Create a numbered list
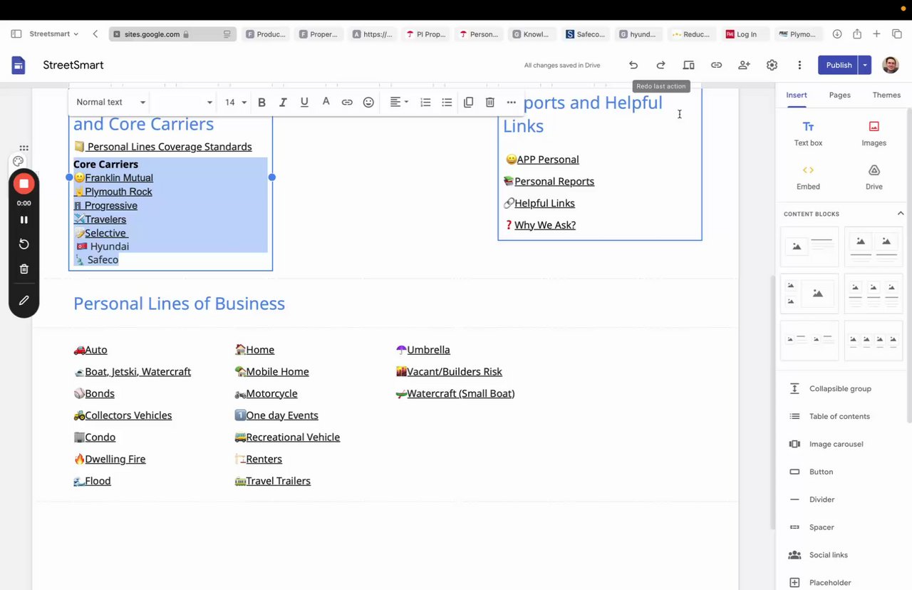This screenshot has width=912, height=590. coord(425,103)
